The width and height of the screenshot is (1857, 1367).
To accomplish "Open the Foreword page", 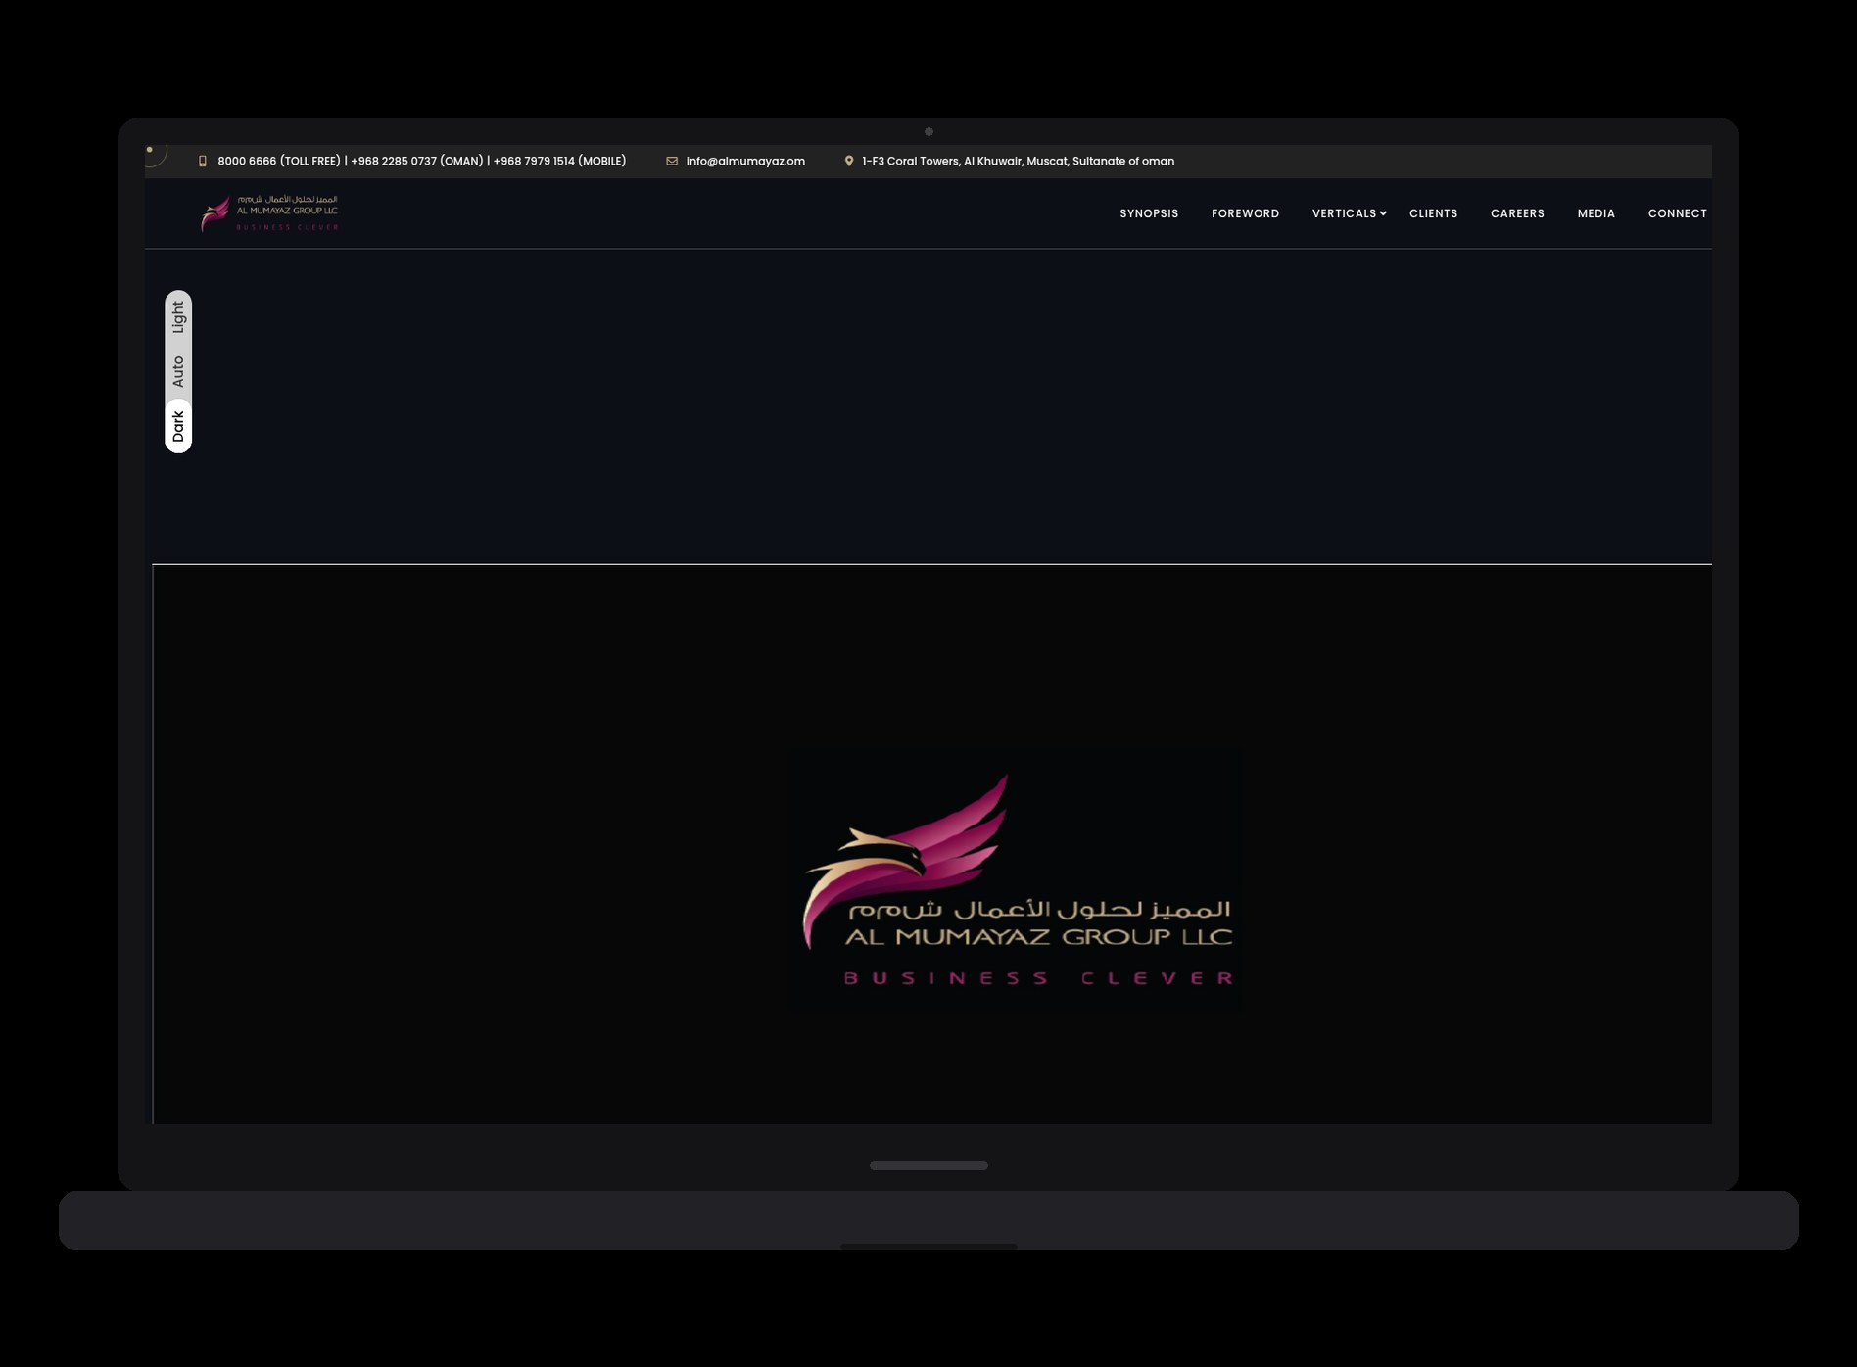I will pyautogui.click(x=1245, y=213).
